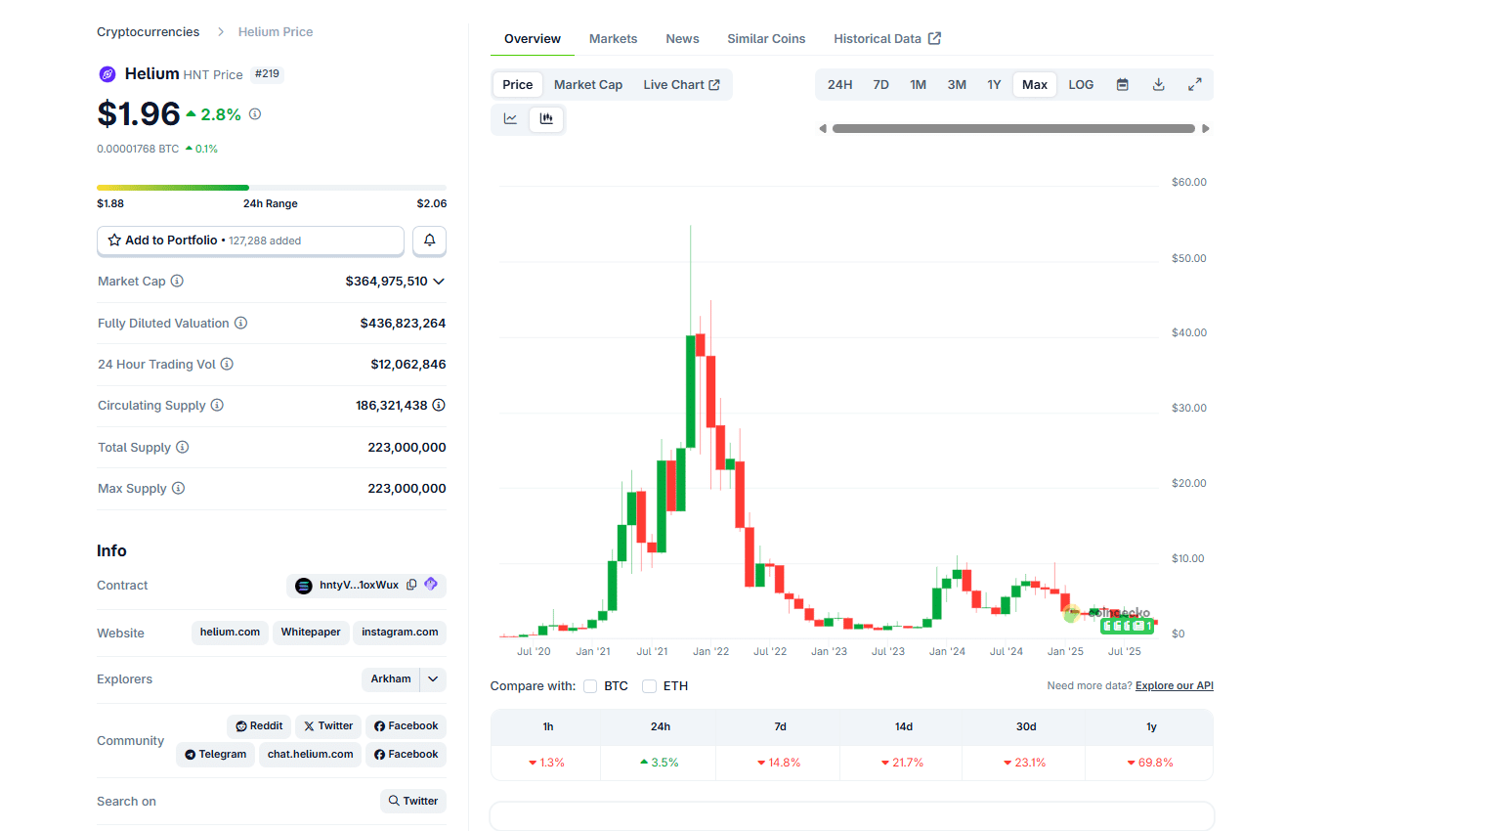The height and width of the screenshot is (831, 1500).
Task: Download the chart data
Action: click(x=1158, y=85)
